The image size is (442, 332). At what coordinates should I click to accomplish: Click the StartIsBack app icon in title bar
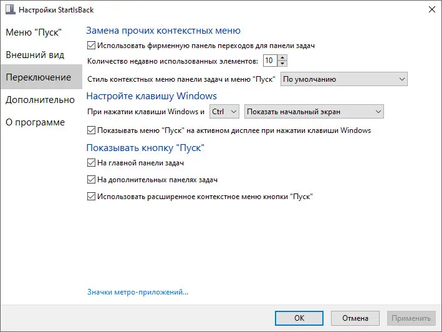click(x=11, y=9)
